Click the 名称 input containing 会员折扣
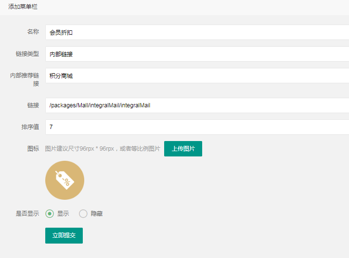Viewport: 349px width, 258px height. [197, 32]
